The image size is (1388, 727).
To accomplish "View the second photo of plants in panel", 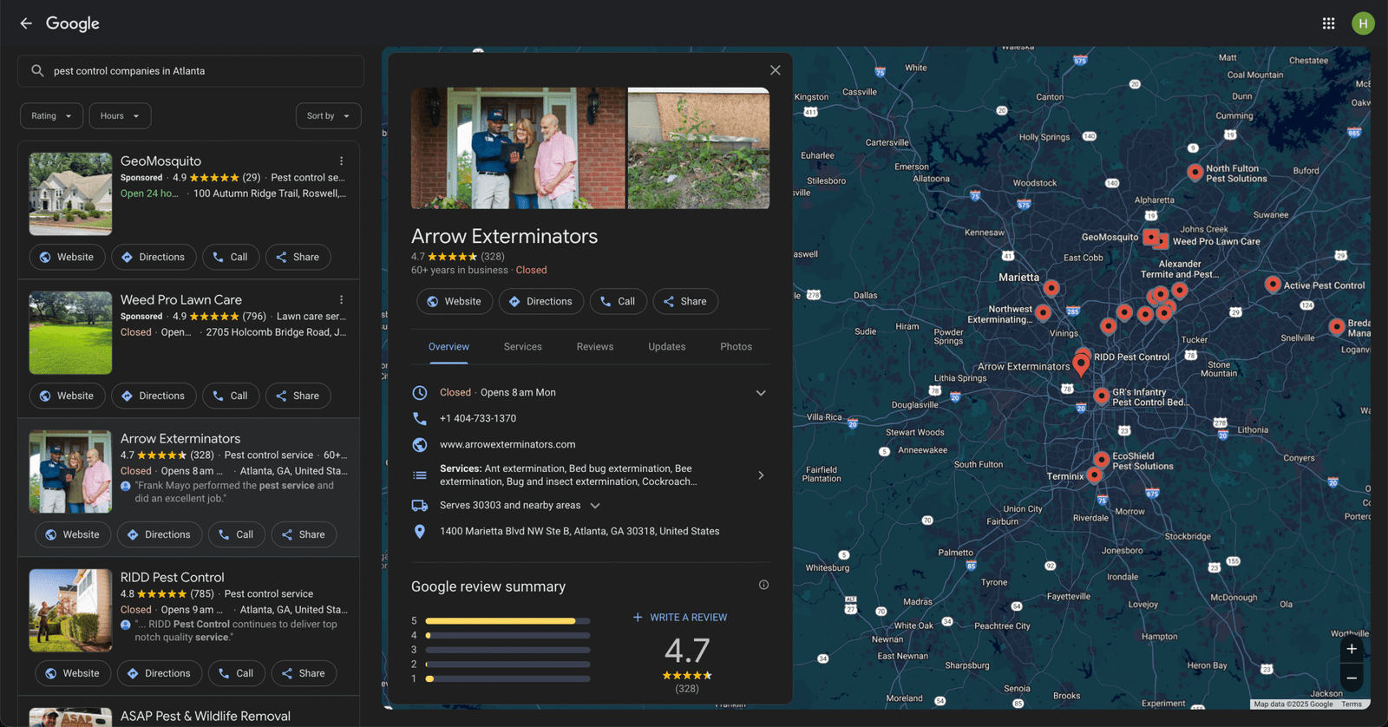I will click(698, 148).
